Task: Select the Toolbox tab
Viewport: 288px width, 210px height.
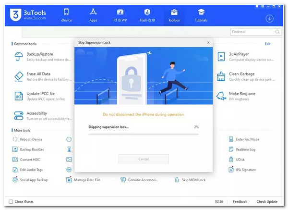Action: coord(174,15)
